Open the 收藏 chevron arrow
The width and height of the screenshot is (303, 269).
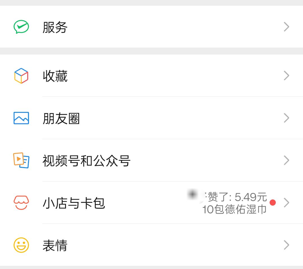(286, 76)
